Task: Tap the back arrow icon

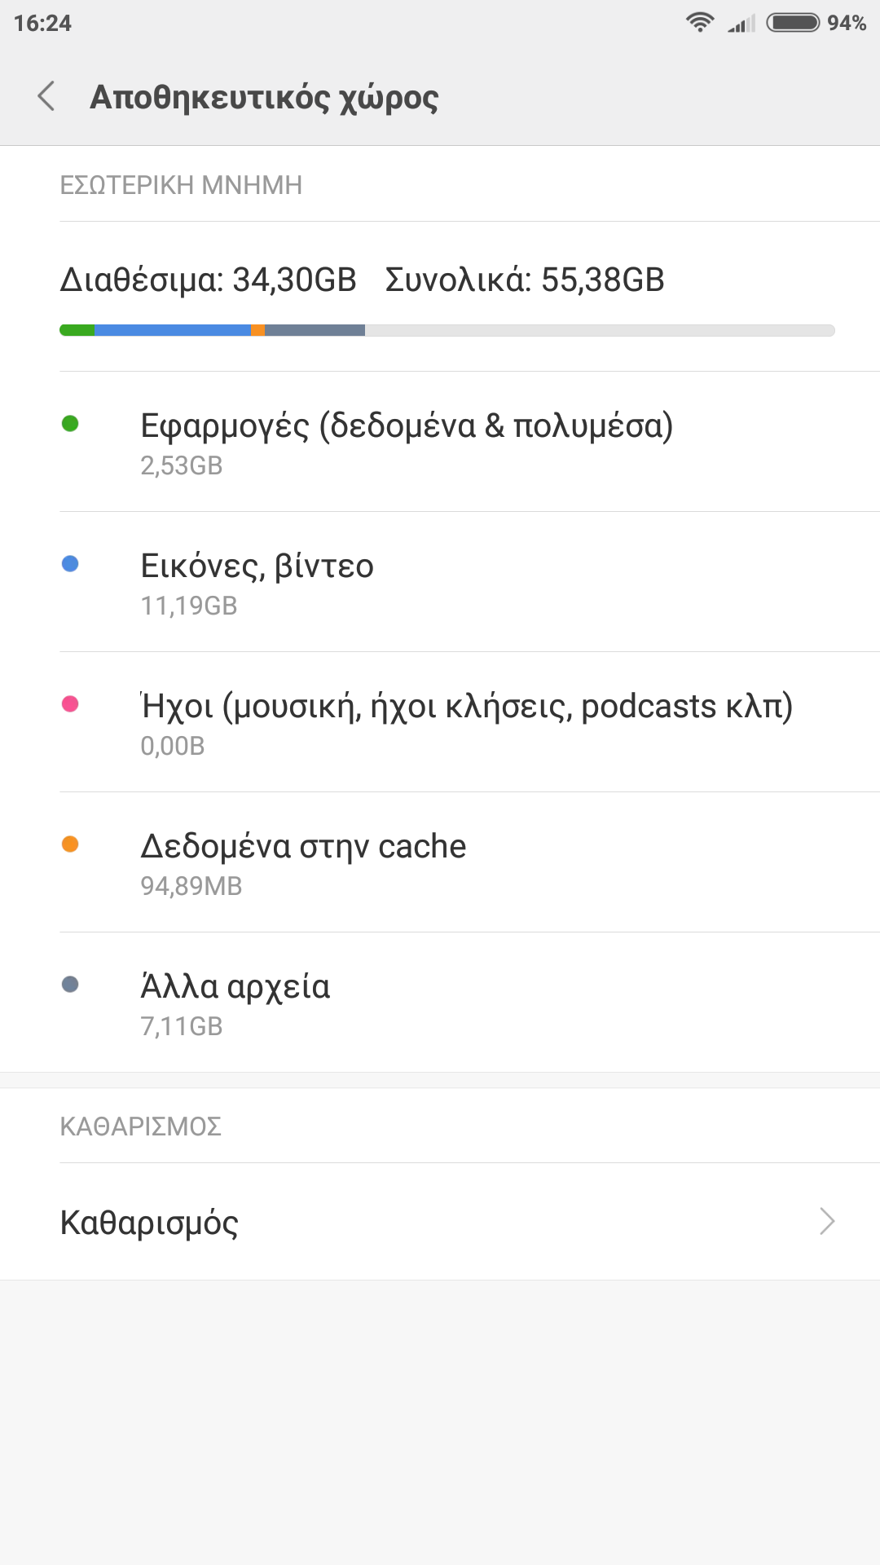Action: [47, 96]
